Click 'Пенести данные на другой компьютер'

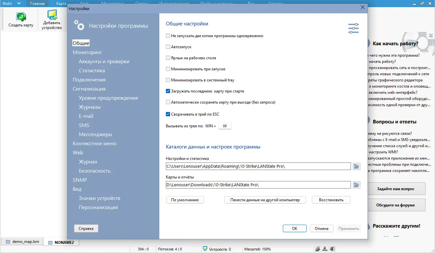[265, 200]
